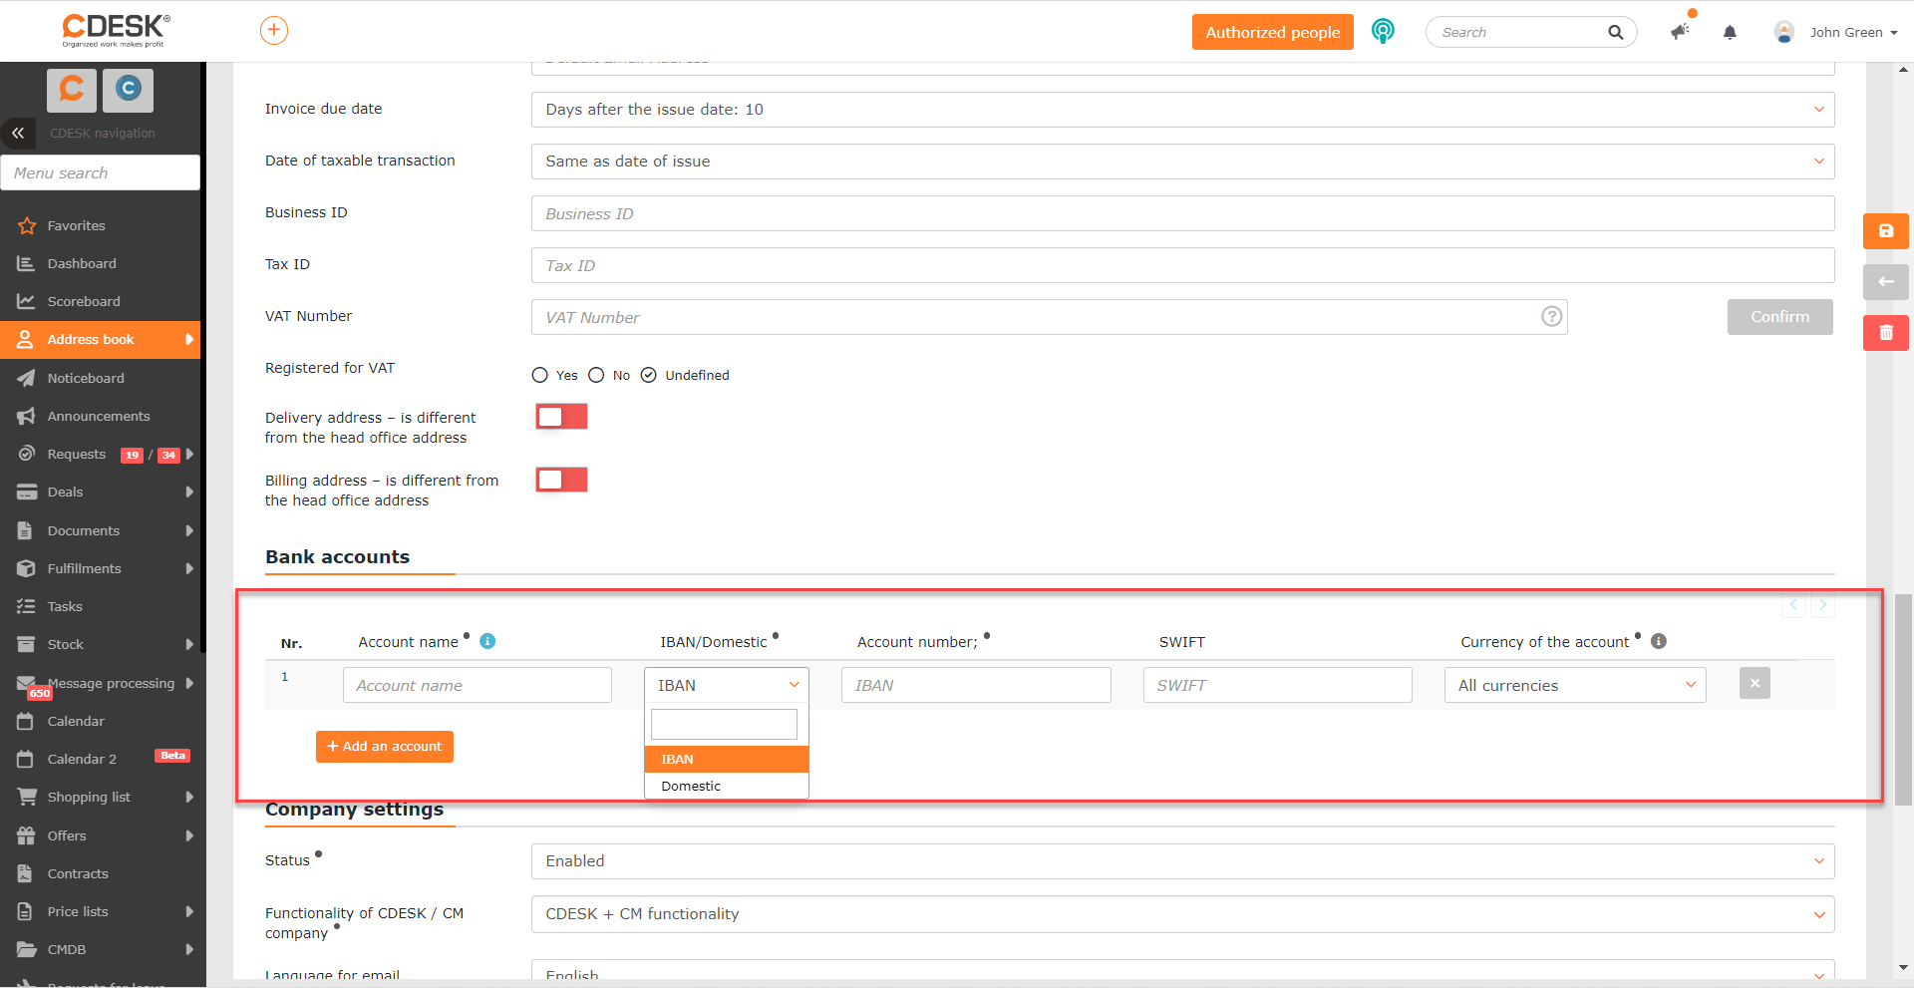The image size is (1914, 988).
Task: Choose Domestic option in the list
Action: [727, 786]
